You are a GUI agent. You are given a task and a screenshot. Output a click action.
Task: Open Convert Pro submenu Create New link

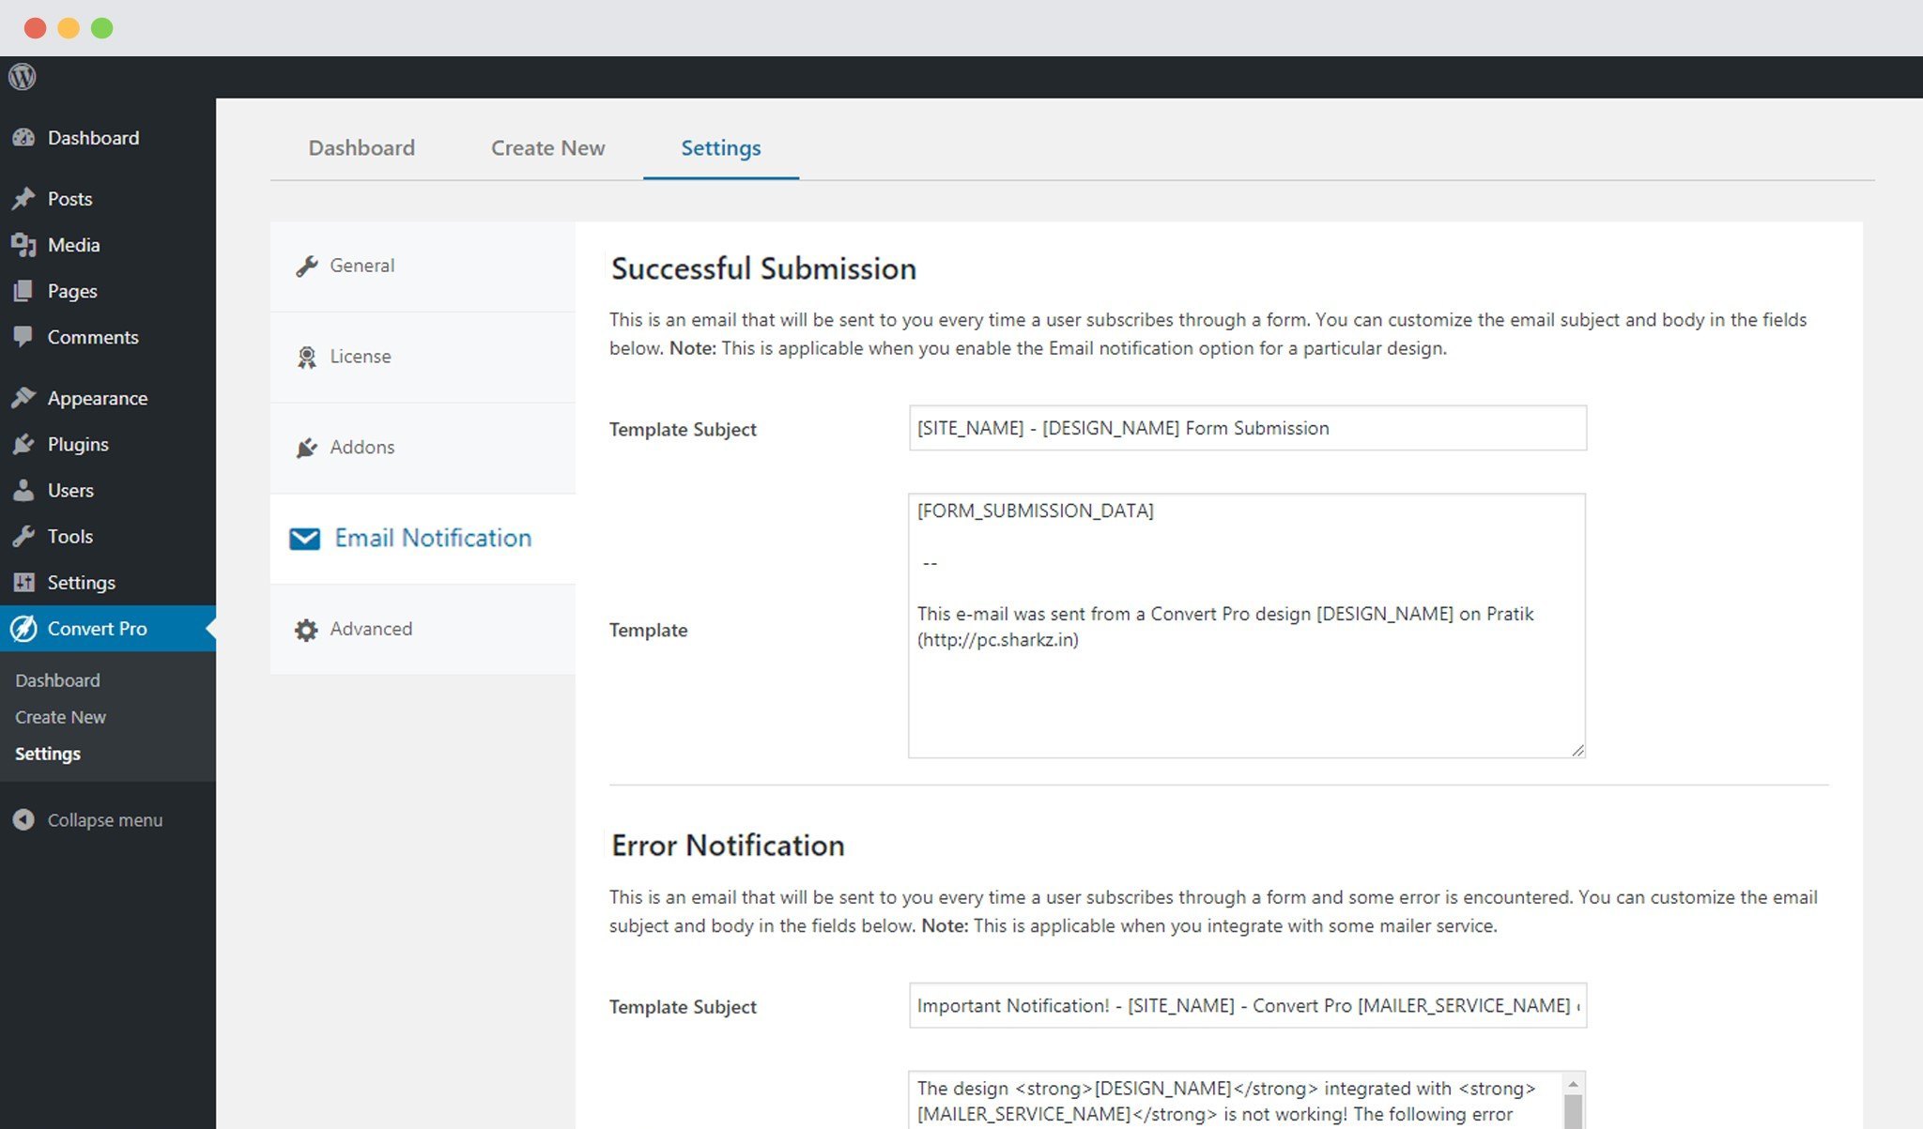point(60,717)
